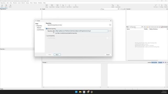
Task: Open File Explorer from the taskbar
Action: 80,92
